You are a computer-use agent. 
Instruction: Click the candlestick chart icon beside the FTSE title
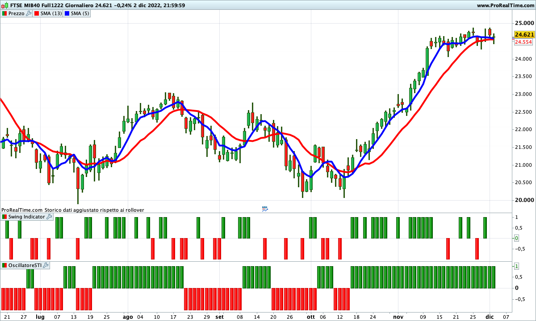(5, 5)
